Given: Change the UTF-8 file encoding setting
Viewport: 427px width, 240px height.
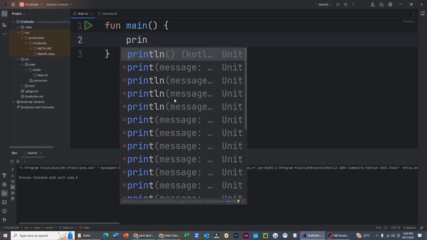Looking at the screenshot, I should pyautogui.click(x=395, y=228).
